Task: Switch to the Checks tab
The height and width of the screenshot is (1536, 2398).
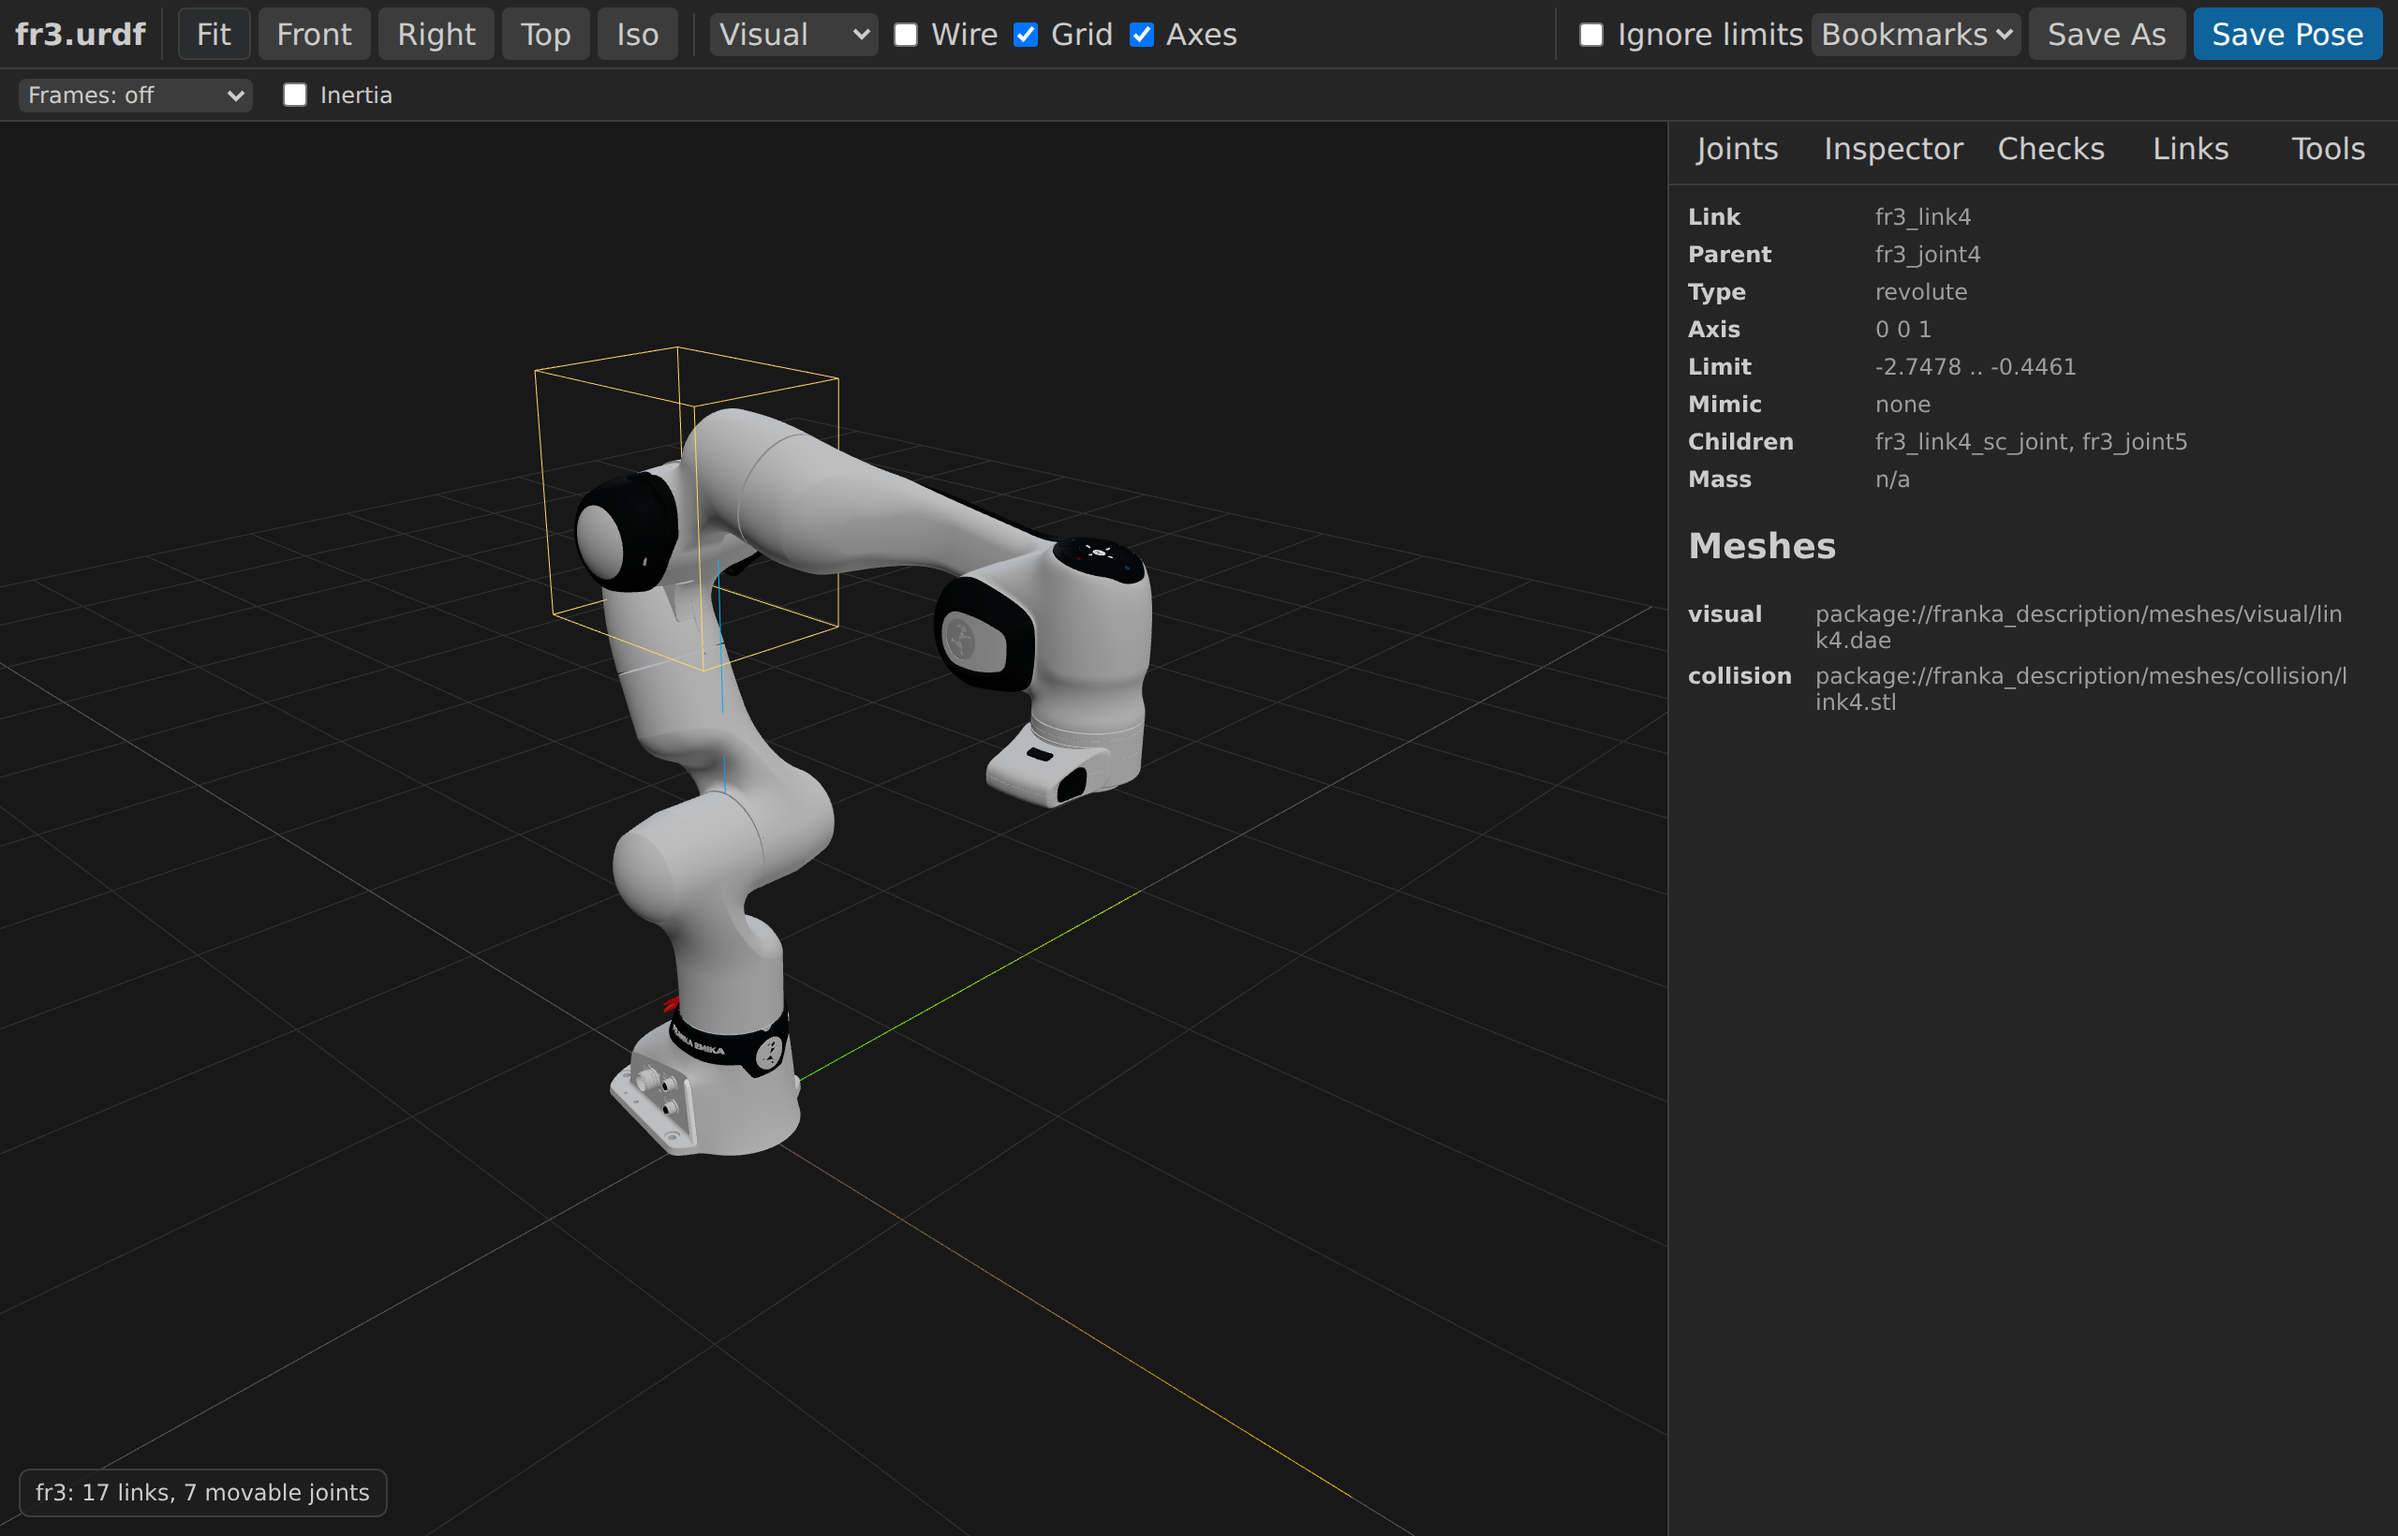Action: pos(2050,149)
